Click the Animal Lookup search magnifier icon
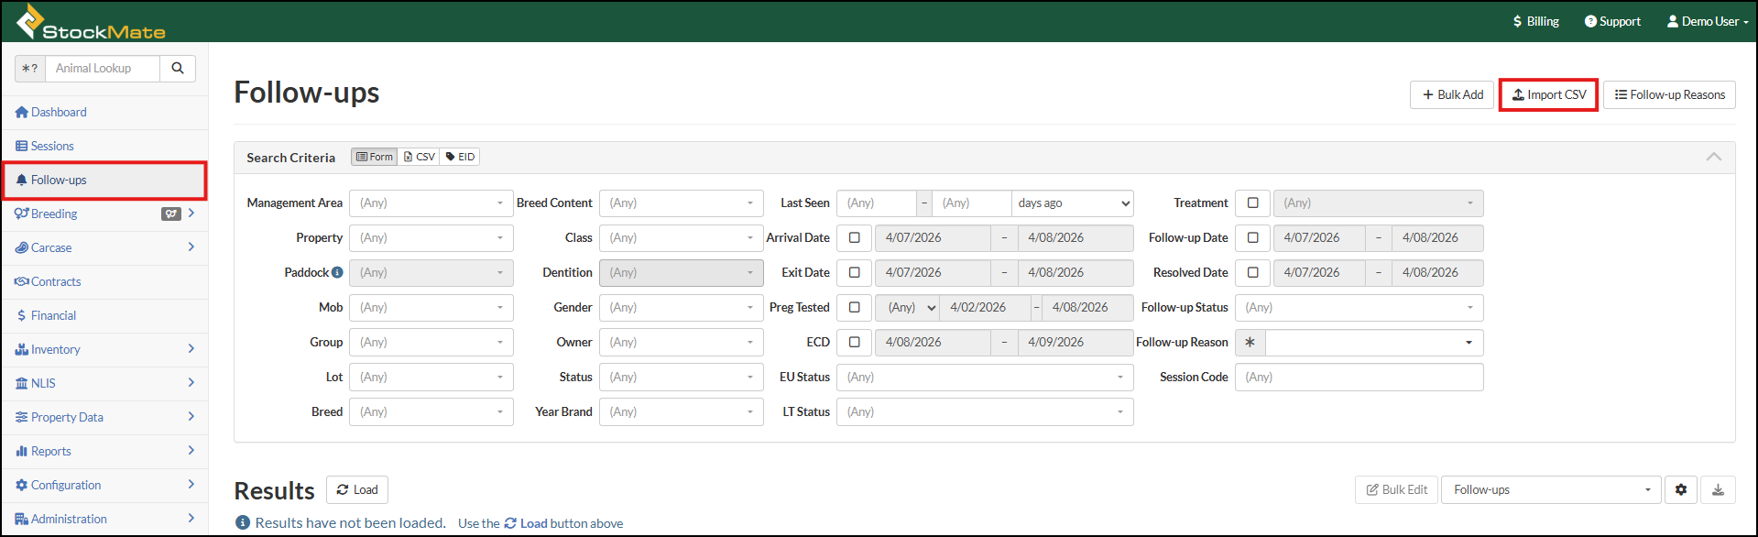 (178, 68)
